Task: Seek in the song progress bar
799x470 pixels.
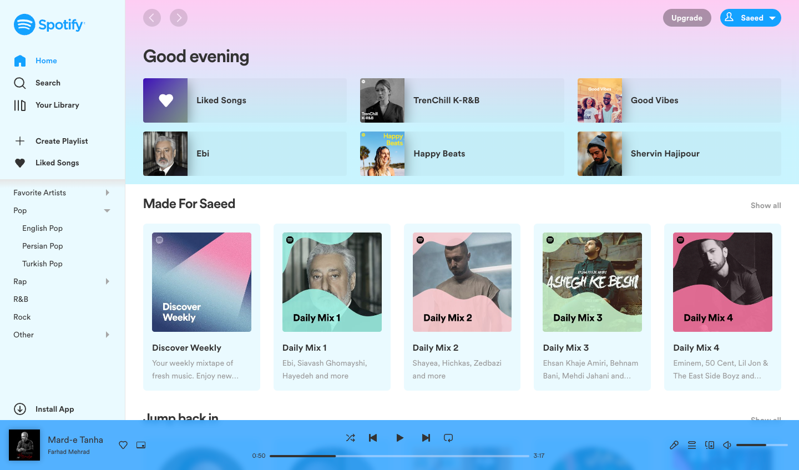Action: (399, 456)
